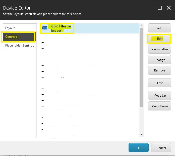Move the selected control up
This screenshot has width=175, height=156.
[x=160, y=96]
